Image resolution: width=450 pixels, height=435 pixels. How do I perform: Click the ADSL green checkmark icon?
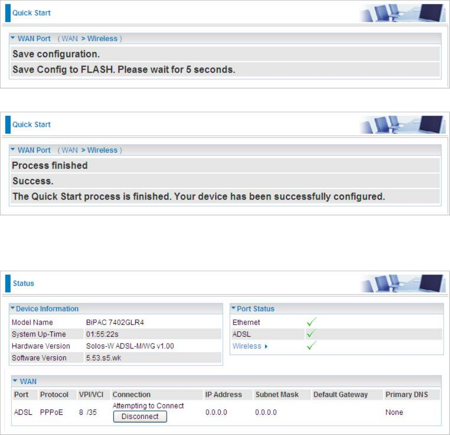(311, 334)
